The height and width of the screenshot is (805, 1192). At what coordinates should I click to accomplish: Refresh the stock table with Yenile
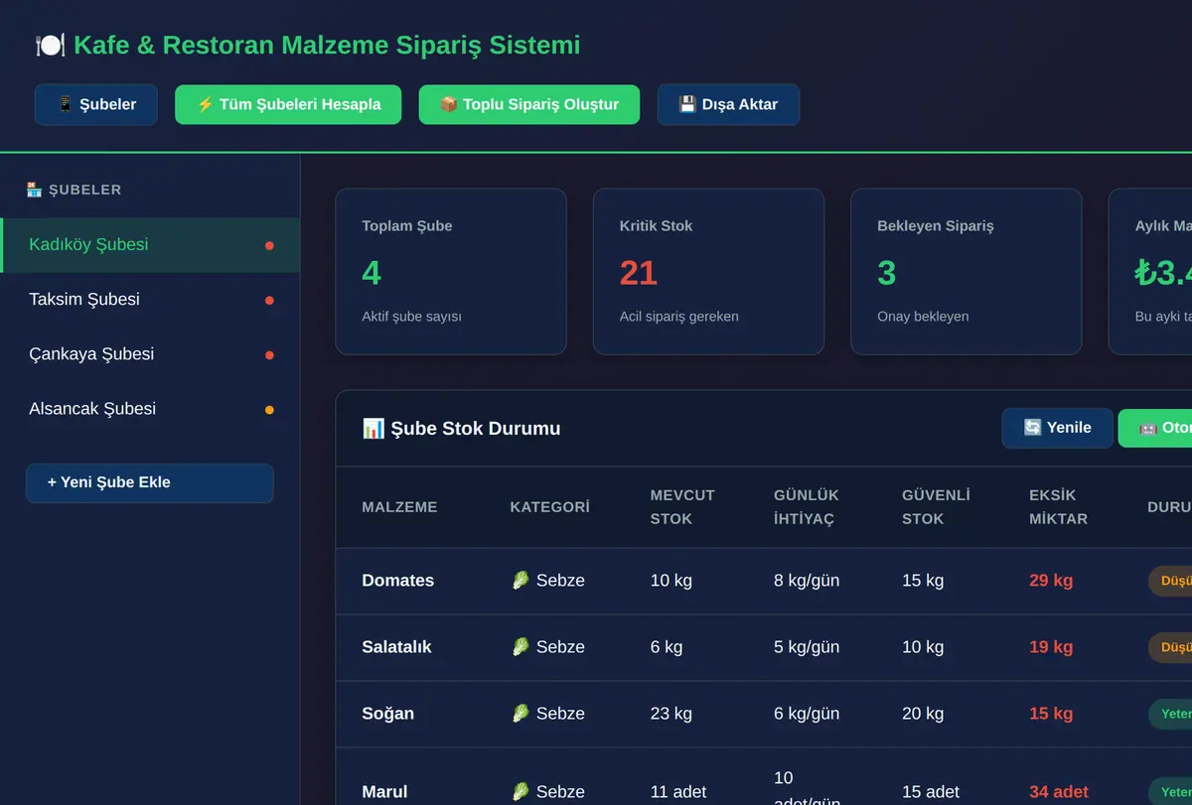[x=1057, y=428]
